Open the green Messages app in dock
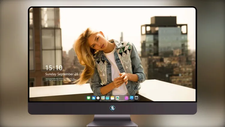Screen dimensions: 225x127 pyautogui.click(x=88, y=98)
